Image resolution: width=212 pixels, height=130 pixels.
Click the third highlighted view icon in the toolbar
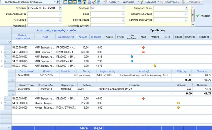coord(75,2)
